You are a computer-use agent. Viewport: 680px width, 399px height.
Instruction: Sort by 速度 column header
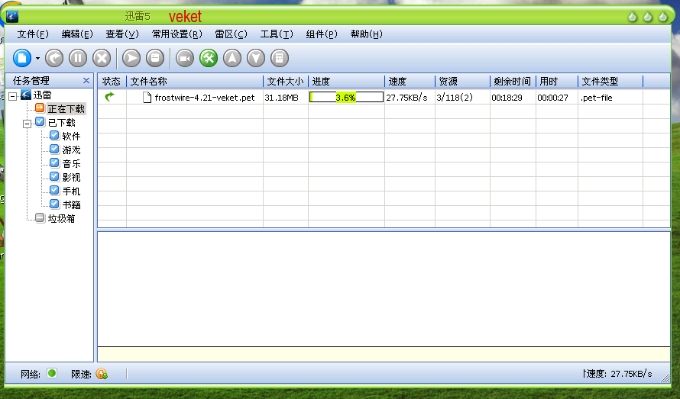(x=410, y=81)
